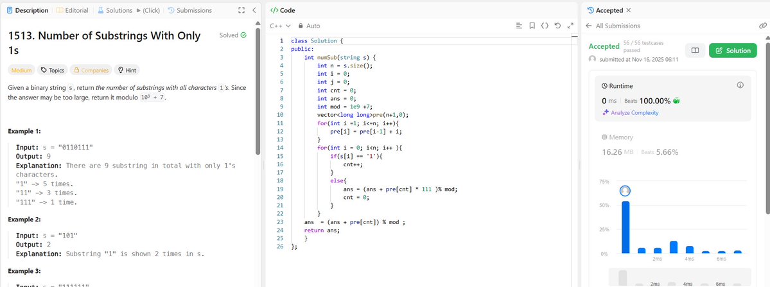Click code line 19 'ans = (ans + pre[cnt]'
The height and width of the screenshot is (287, 770).
click(x=400, y=189)
